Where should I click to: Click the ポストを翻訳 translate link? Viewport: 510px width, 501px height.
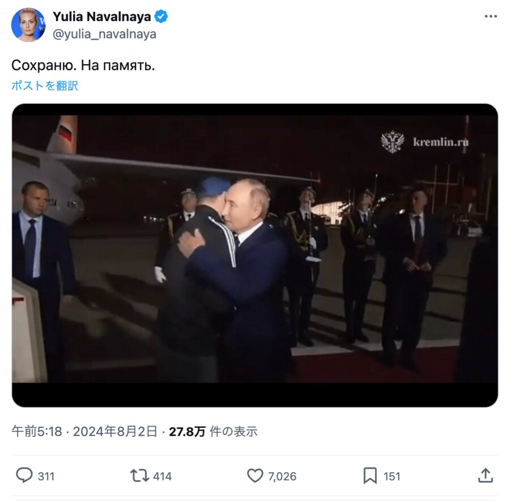coord(45,86)
